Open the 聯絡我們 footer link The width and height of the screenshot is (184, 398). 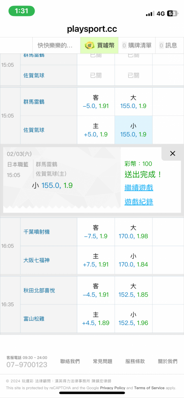(x=70, y=361)
